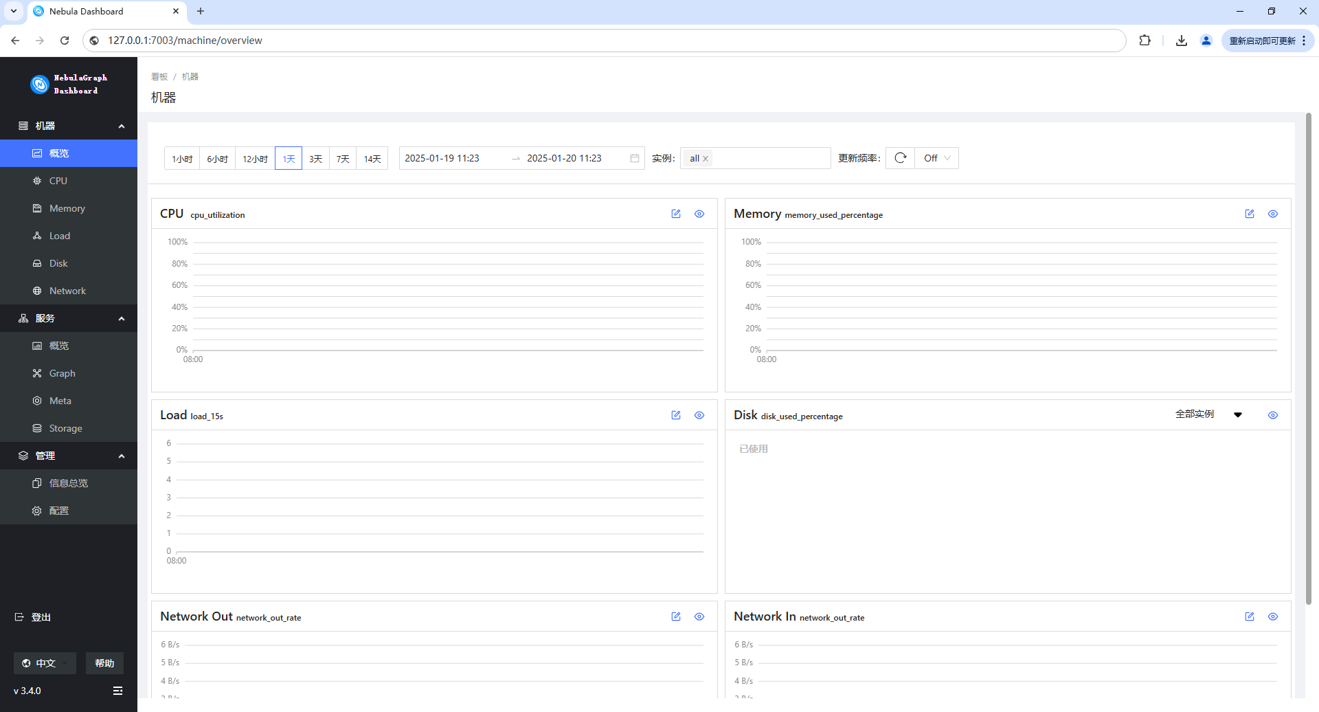This screenshot has height=712, width=1319.
Task: Collapse sidebar with menu fold icon
Action: click(117, 691)
